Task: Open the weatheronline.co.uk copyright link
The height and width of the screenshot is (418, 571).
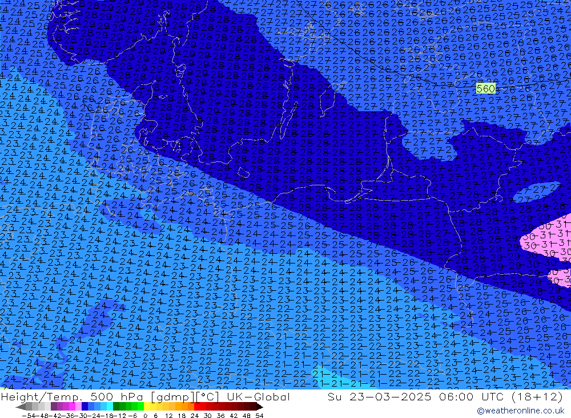Action: 521,411
